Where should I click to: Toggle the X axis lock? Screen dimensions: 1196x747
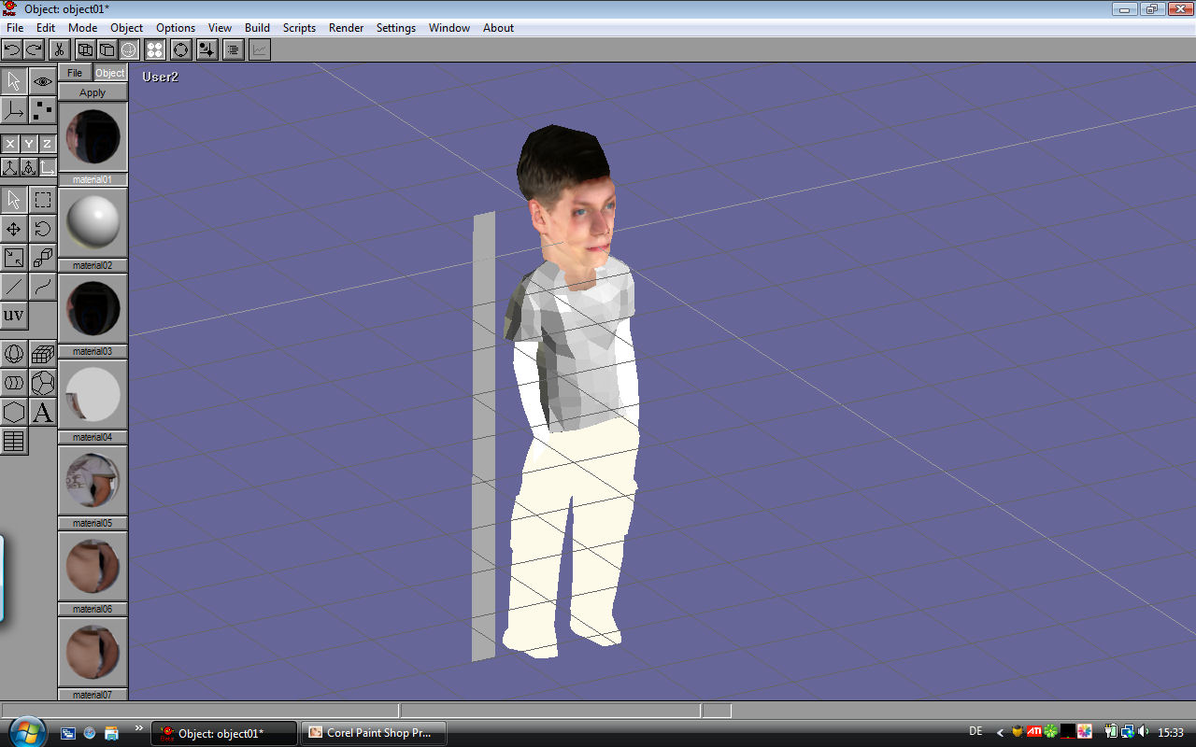click(x=10, y=144)
